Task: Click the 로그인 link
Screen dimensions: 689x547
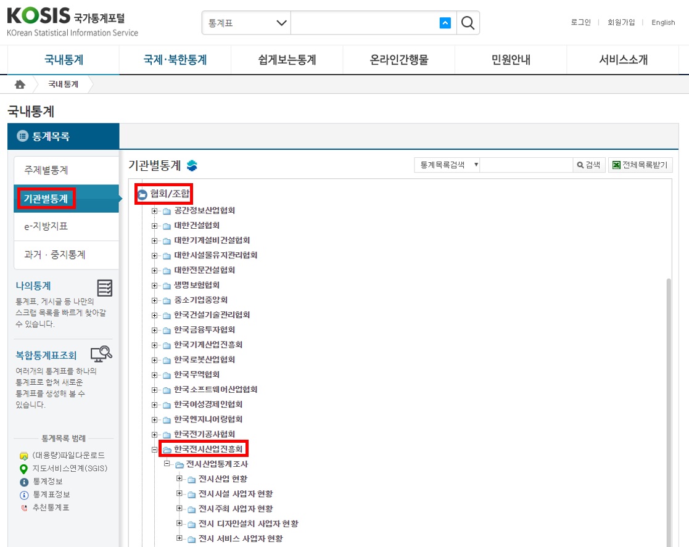Action: (x=580, y=22)
